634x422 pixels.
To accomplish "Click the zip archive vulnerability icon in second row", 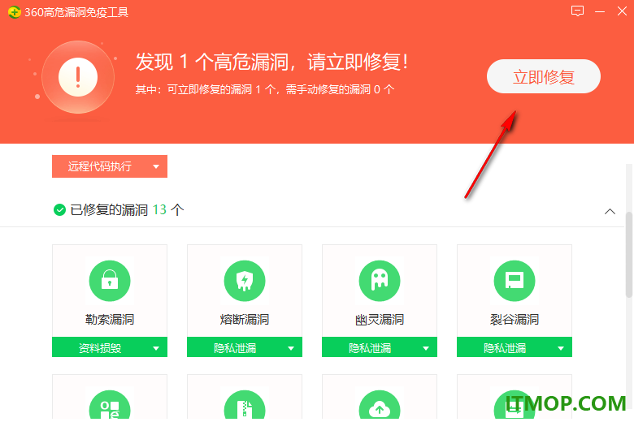I will click(245, 405).
